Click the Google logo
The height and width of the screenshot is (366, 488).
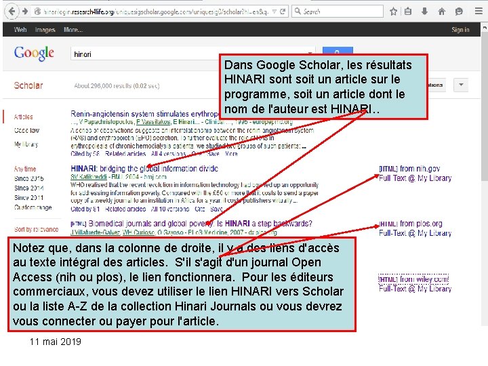(34, 54)
